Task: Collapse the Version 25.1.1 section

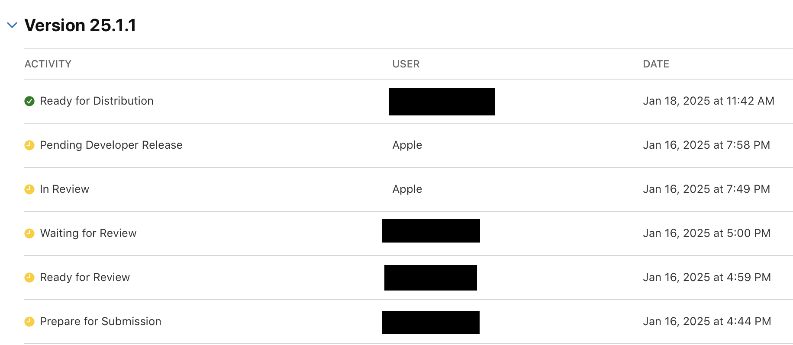Action: (12, 25)
